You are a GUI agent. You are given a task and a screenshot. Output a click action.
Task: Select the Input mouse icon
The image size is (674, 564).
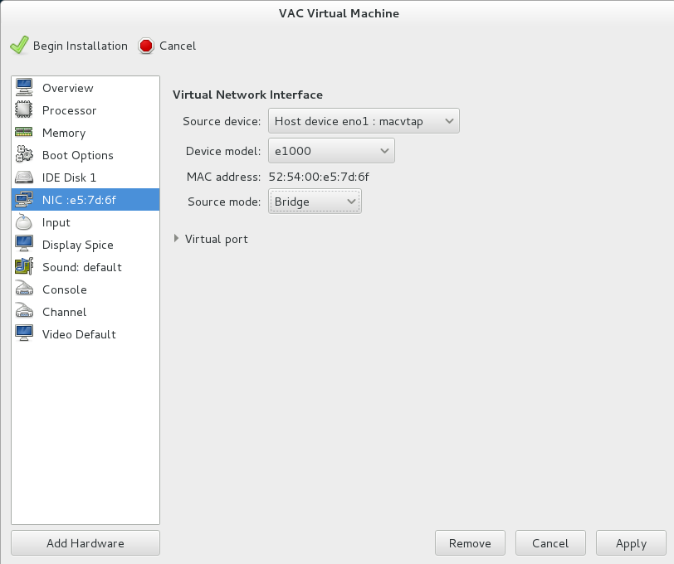(x=24, y=222)
